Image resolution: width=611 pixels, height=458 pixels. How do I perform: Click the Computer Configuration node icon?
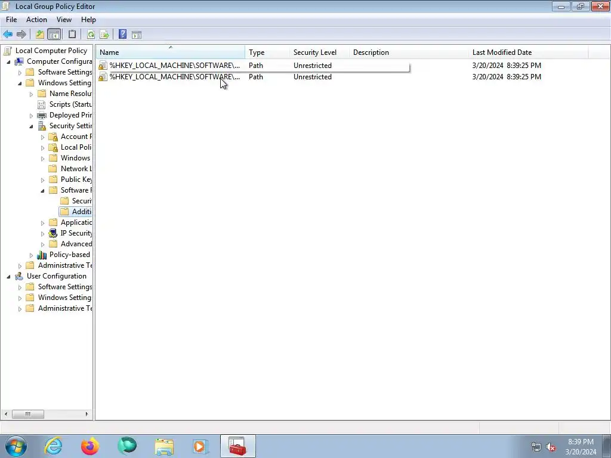[x=19, y=61]
